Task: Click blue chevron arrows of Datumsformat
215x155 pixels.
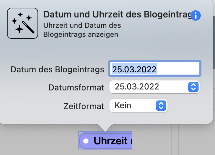Action: tap(193, 87)
